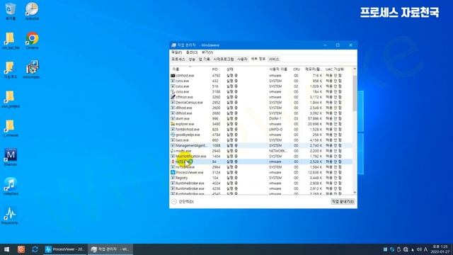This screenshot has height=255, width=453.
Task: Select the goodbyedpi.exe row
Action: 261,135
